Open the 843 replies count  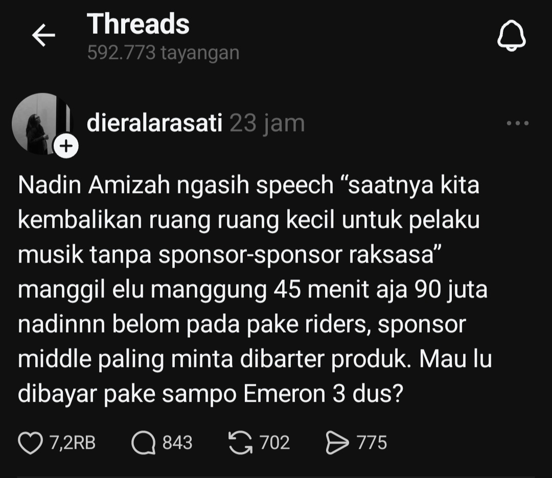177,443
